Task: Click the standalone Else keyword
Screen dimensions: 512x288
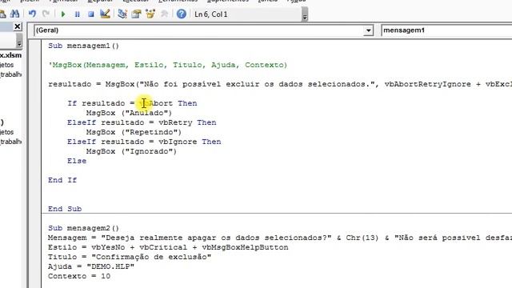Action: (77, 161)
